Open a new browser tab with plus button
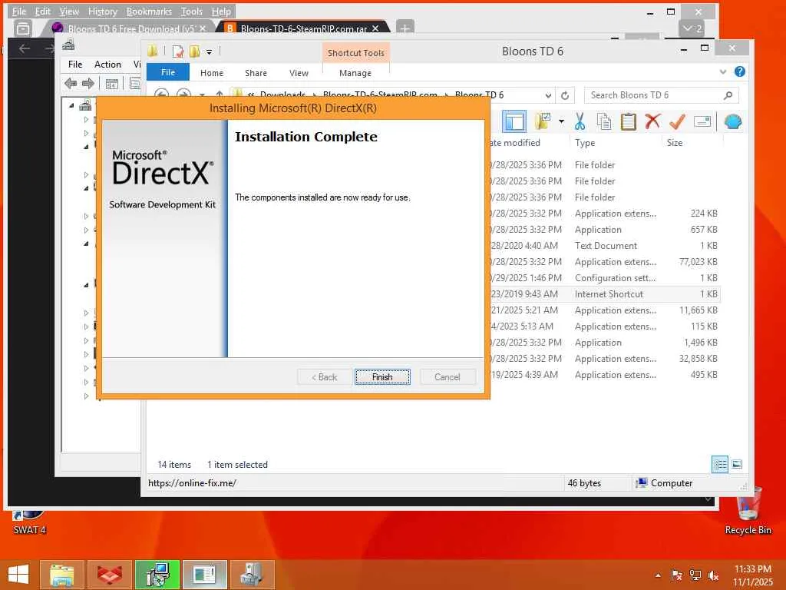This screenshot has width=786, height=590. pyautogui.click(x=405, y=28)
